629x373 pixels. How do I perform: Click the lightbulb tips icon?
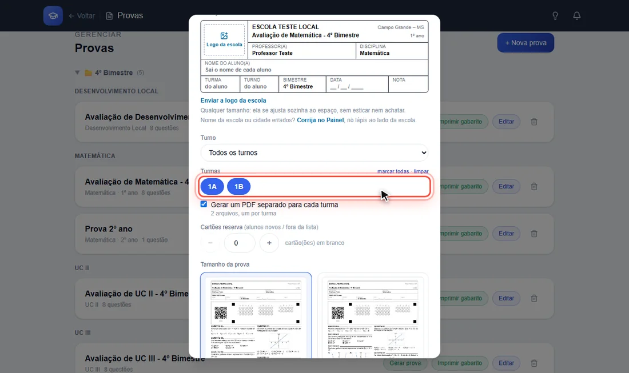pyautogui.click(x=555, y=15)
